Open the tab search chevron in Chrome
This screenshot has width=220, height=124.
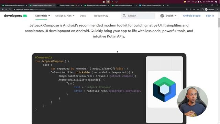point(201,5)
